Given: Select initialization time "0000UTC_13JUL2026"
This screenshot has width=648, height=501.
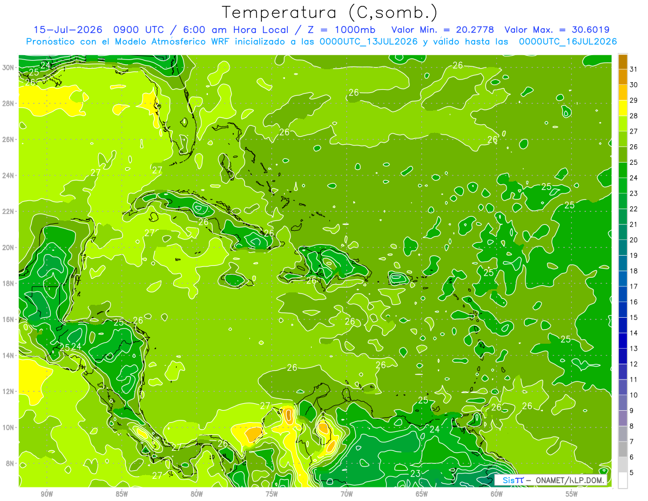Looking at the screenshot, I should 369,42.
